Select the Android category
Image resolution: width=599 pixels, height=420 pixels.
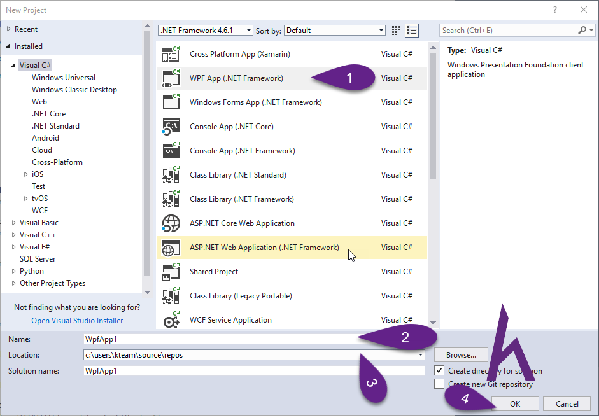pyautogui.click(x=45, y=138)
